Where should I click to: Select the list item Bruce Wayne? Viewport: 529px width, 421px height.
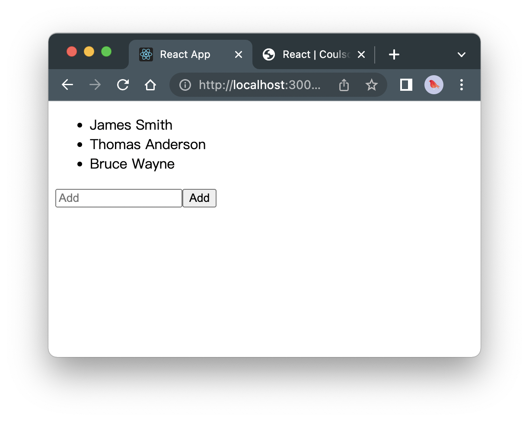click(131, 164)
